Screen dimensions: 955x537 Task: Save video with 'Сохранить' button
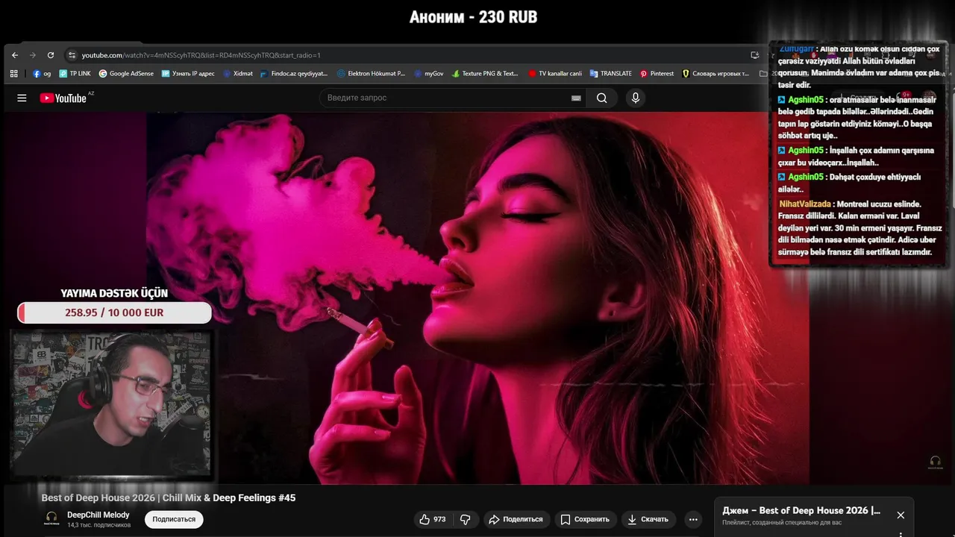(x=586, y=519)
